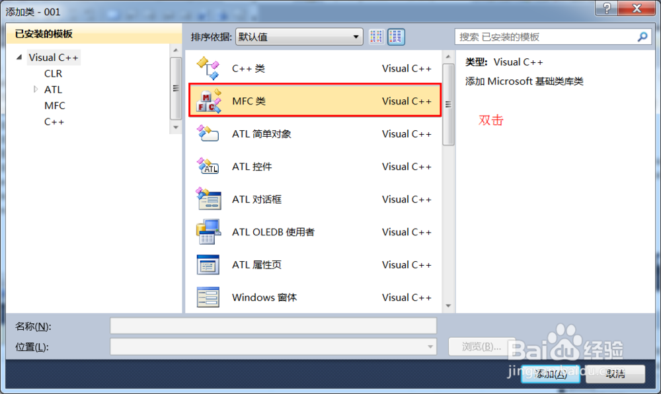Screen dimensions: 661x394
Task: Select the MFC 类 template icon
Action: coord(208,101)
